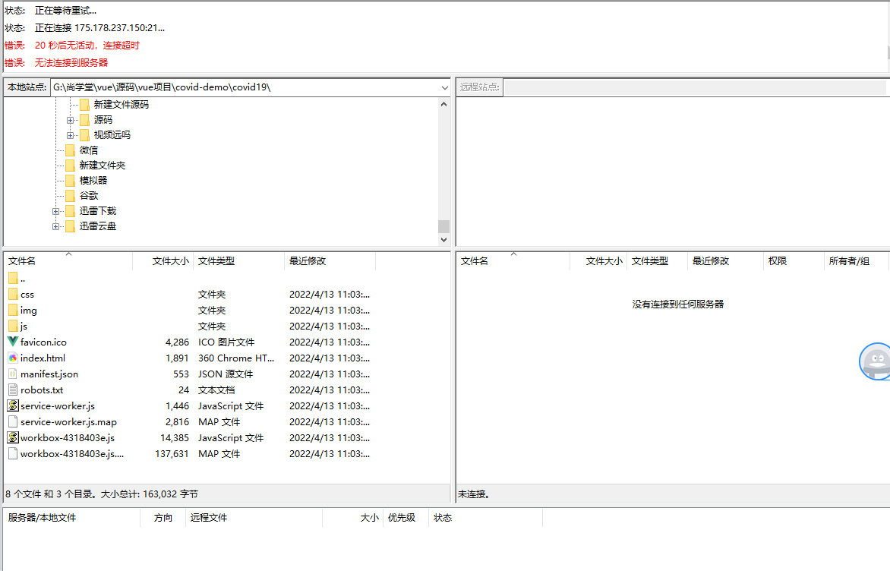Click the tree scrollbar up arrow
890x571 pixels.
444,104
